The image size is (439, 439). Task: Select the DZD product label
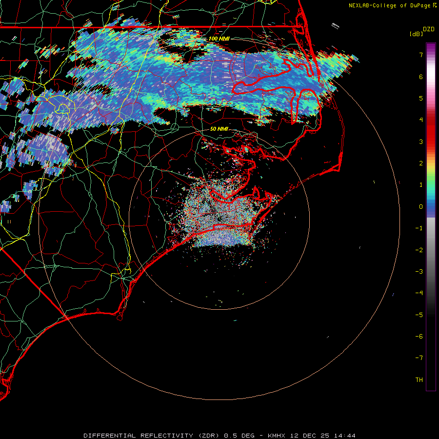click(x=429, y=29)
